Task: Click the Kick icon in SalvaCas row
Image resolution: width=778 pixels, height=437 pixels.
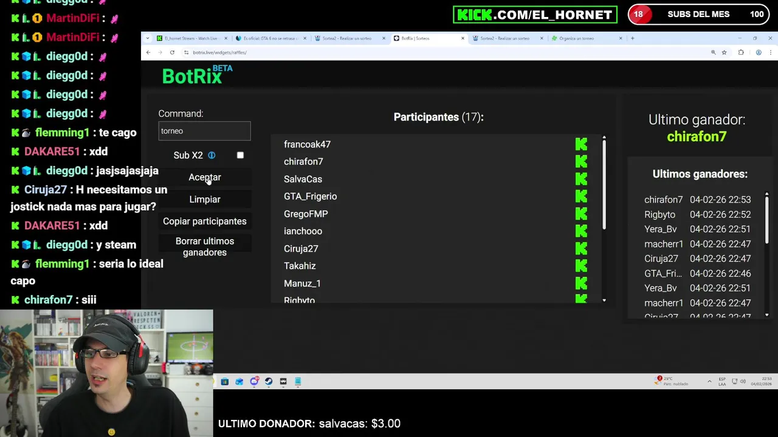Action: click(581, 179)
